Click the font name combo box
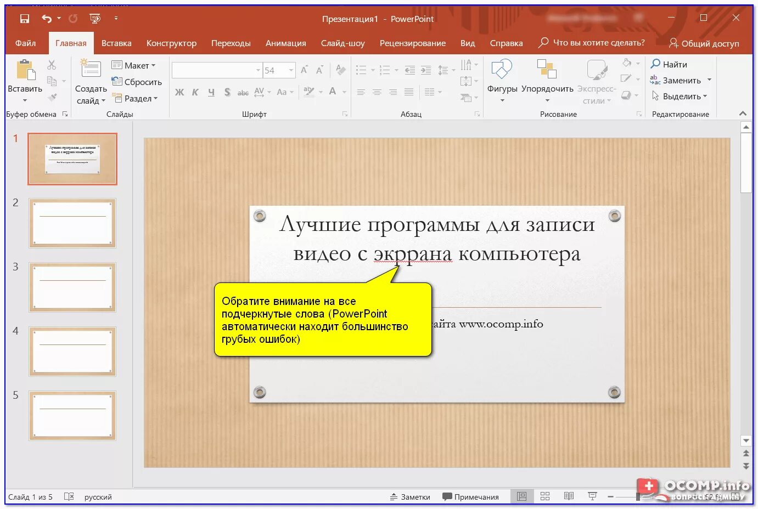The image size is (758, 509). tap(217, 70)
